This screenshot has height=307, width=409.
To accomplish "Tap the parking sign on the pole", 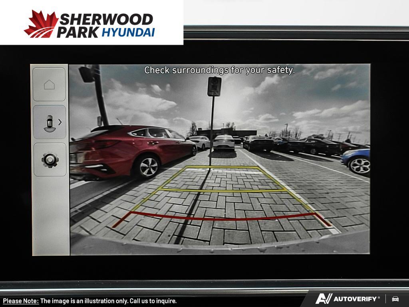I will pyautogui.click(x=214, y=86).
